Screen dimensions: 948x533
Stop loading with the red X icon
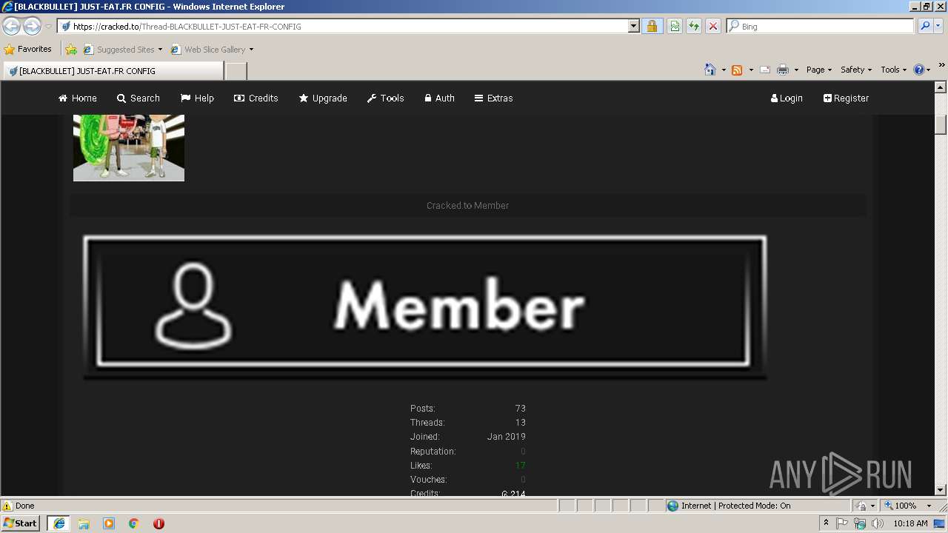[x=713, y=26]
